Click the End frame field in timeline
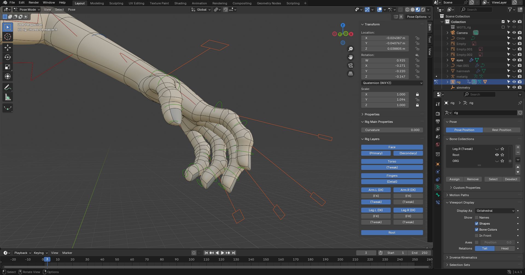The height and width of the screenshot is (275, 525). coord(419,253)
